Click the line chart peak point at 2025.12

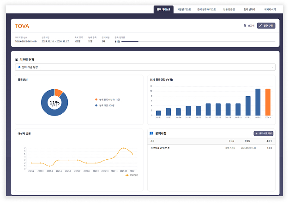pos(123,148)
